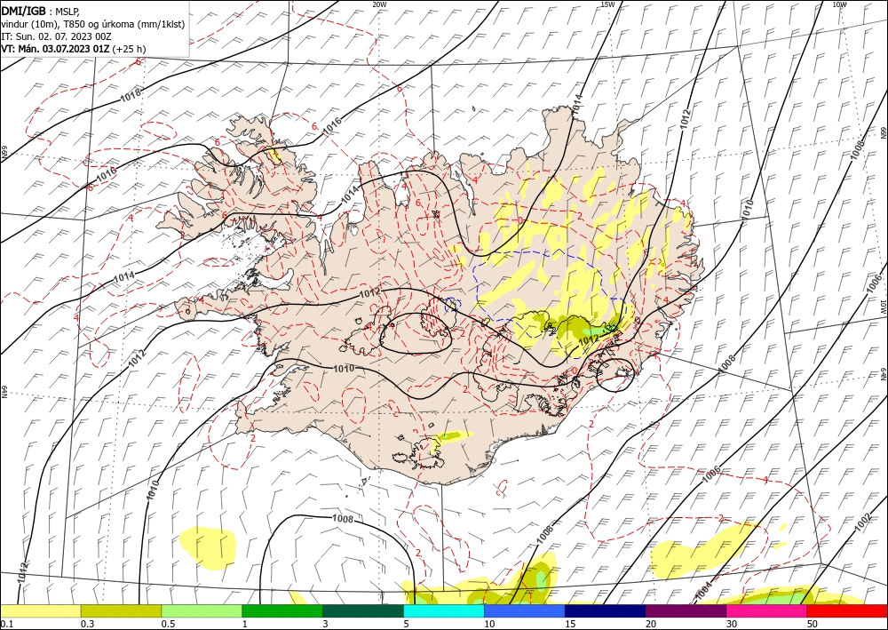Choose the dark green 3–5 legend swatch
Screen dimensions: 888x630
pos(363,610)
